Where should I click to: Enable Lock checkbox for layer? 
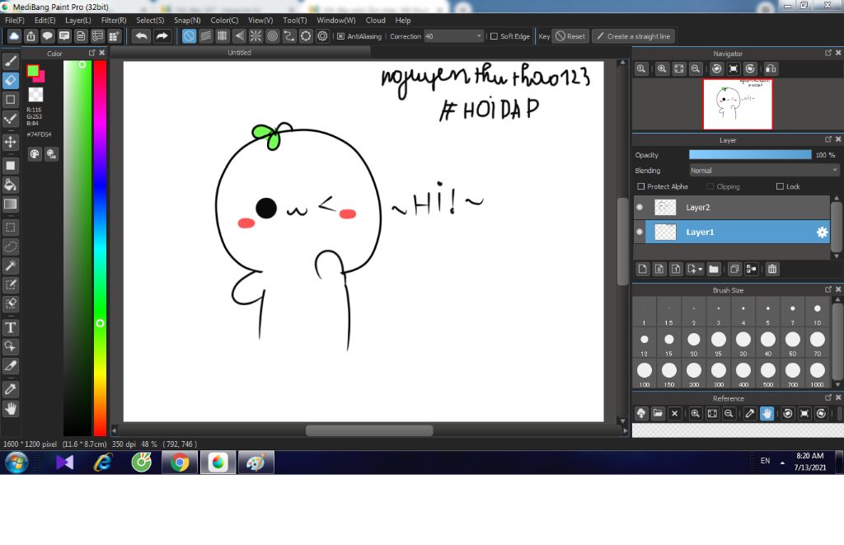pyautogui.click(x=780, y=186)
